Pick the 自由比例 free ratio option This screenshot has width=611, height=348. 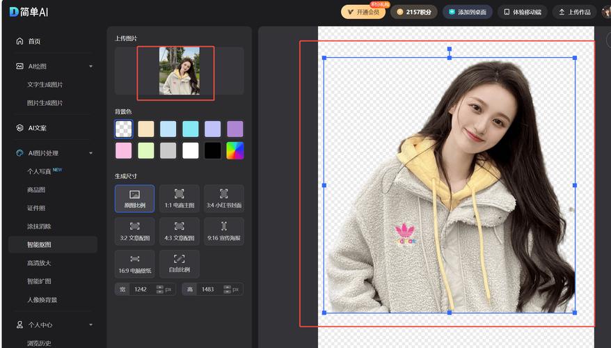[179, 264]
